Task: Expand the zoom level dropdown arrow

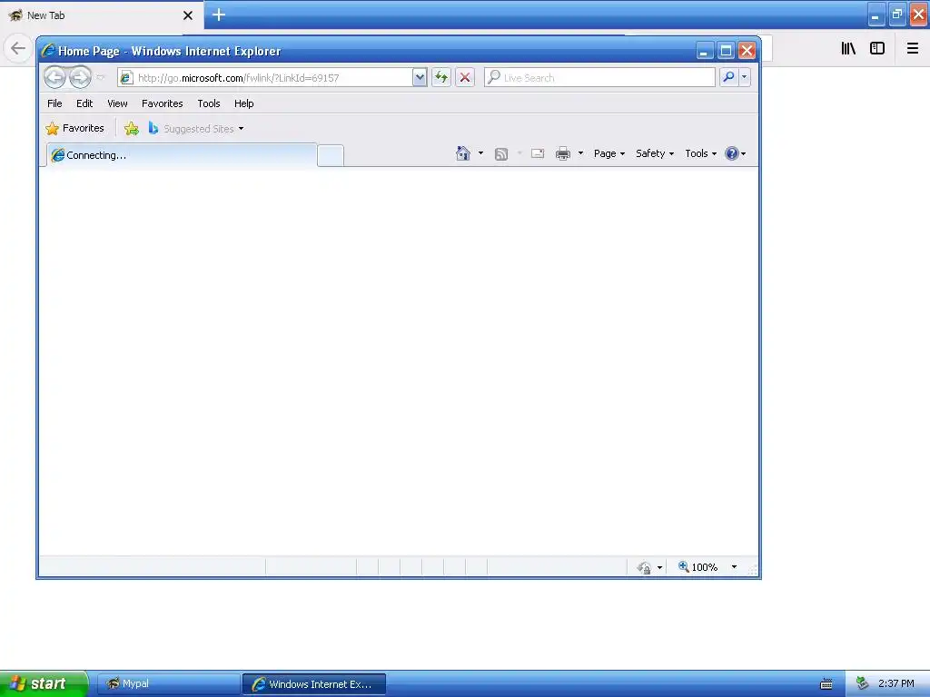Action: click(x=734, y=567)
